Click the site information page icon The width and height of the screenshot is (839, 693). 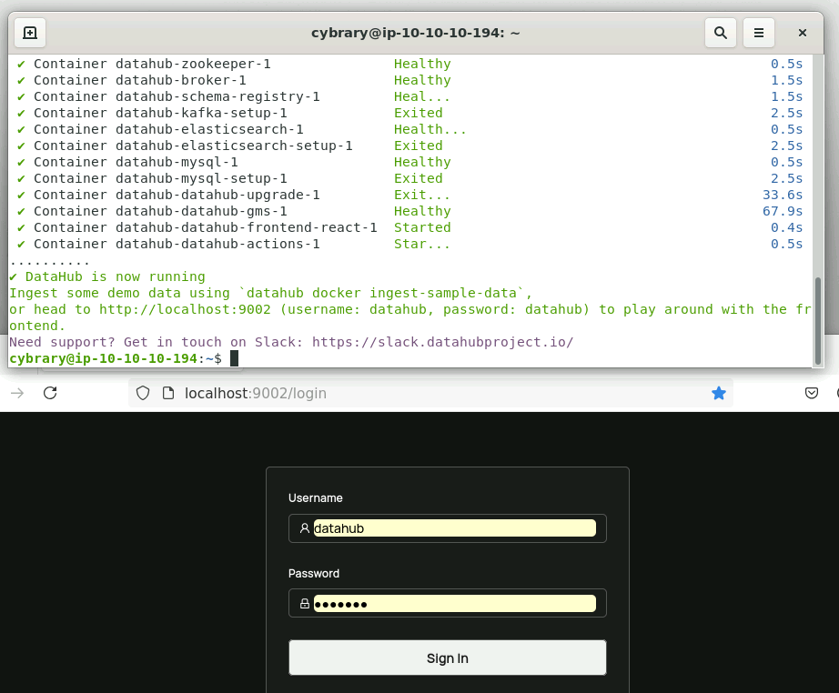click(x=167, y=393)
